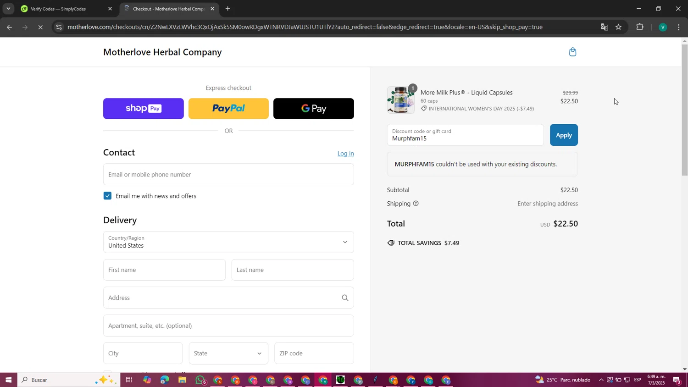This screenshot has height=387, width=688.
Task: Pay with Google Pay
Action: tap(314, 109)
